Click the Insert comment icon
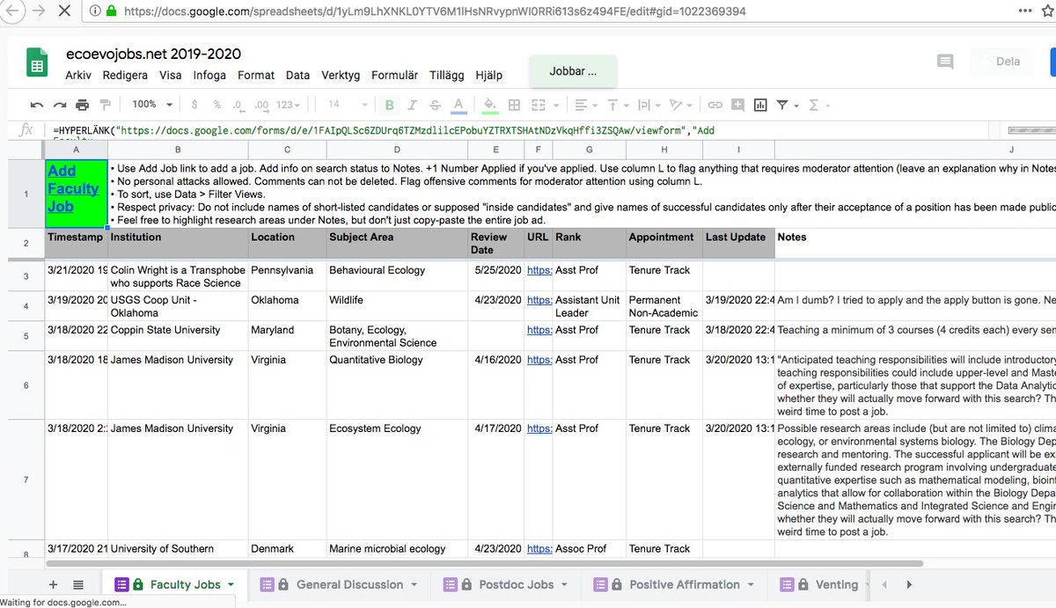 737,105
